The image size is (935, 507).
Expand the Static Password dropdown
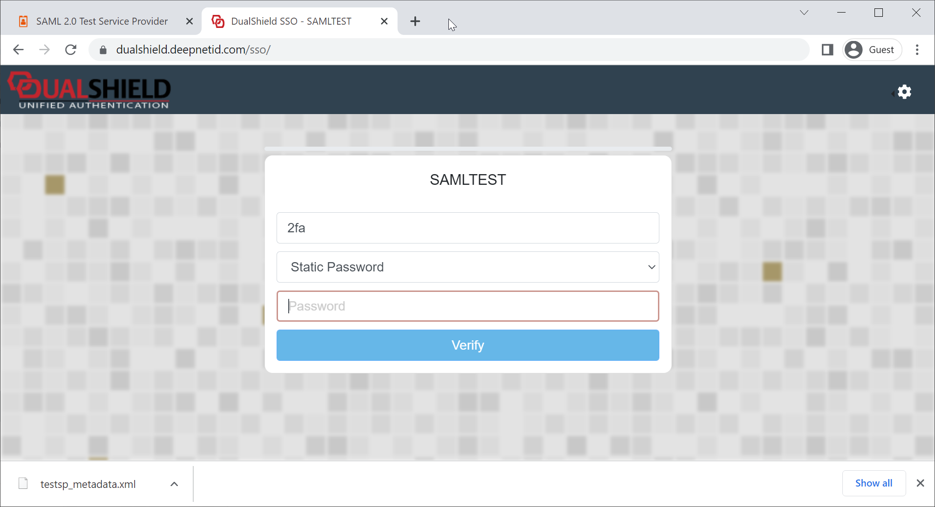[467, 267]
